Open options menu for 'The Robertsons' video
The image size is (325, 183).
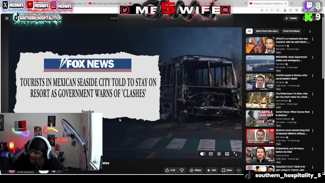[x=313, y=94]
